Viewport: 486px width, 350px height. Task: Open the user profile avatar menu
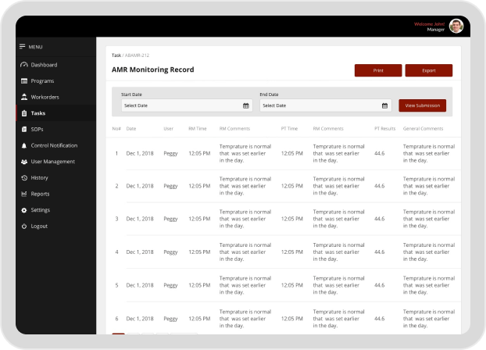click(456, 26)
